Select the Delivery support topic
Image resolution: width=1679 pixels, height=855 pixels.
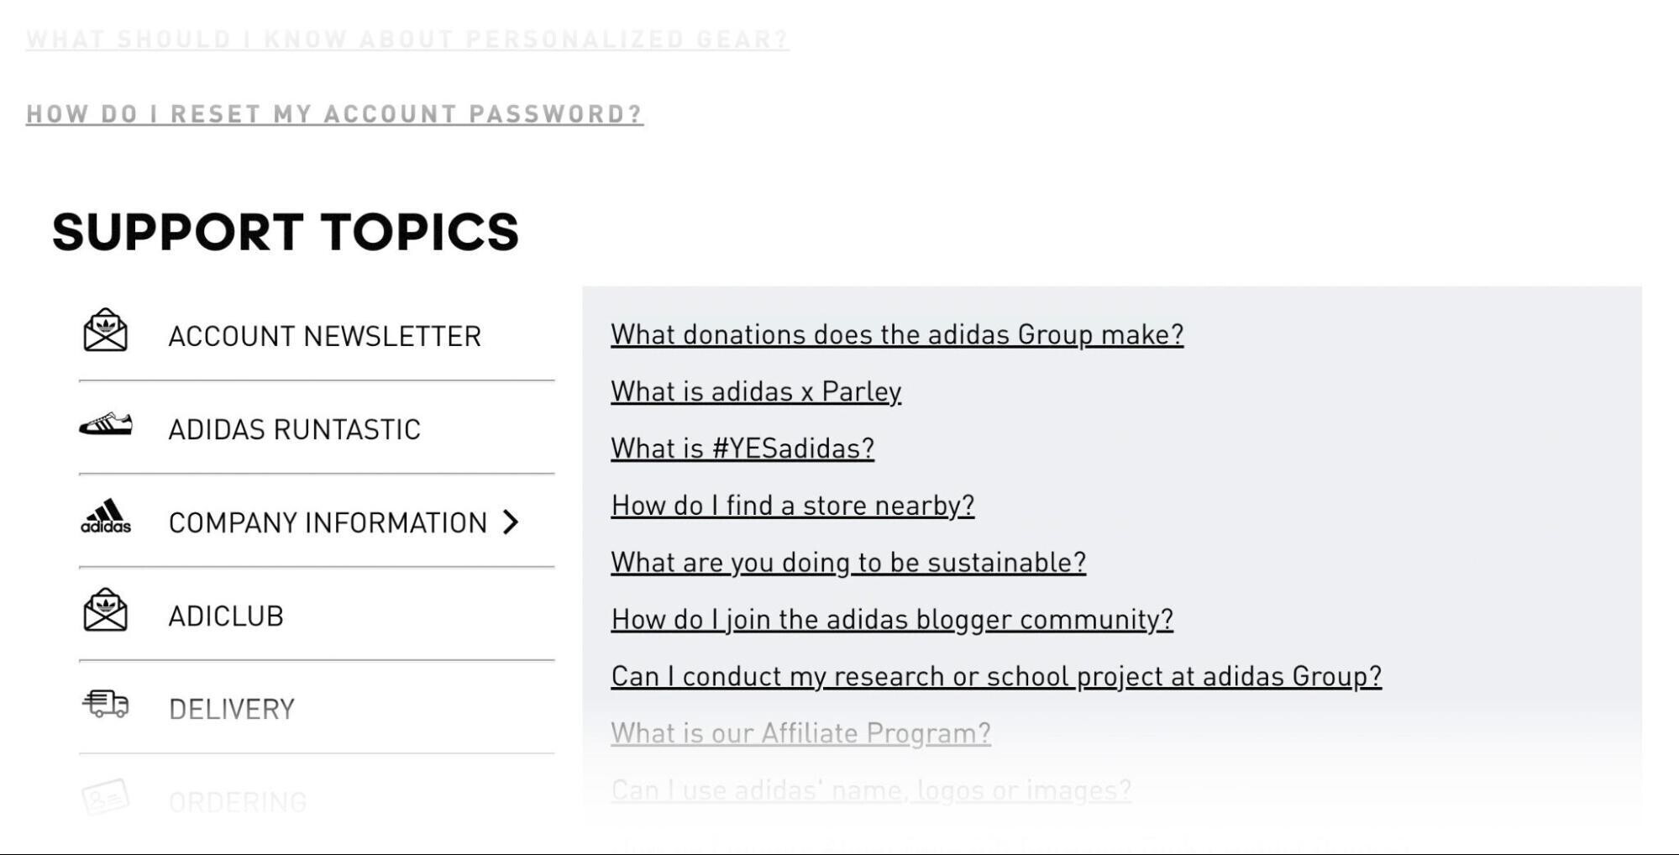pyautogui.click(x=232, y=710)
